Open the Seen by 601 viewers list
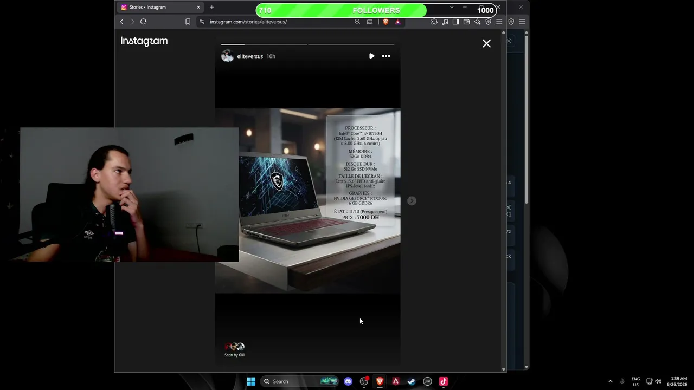The image size is (694, 390). pos(234,349)
